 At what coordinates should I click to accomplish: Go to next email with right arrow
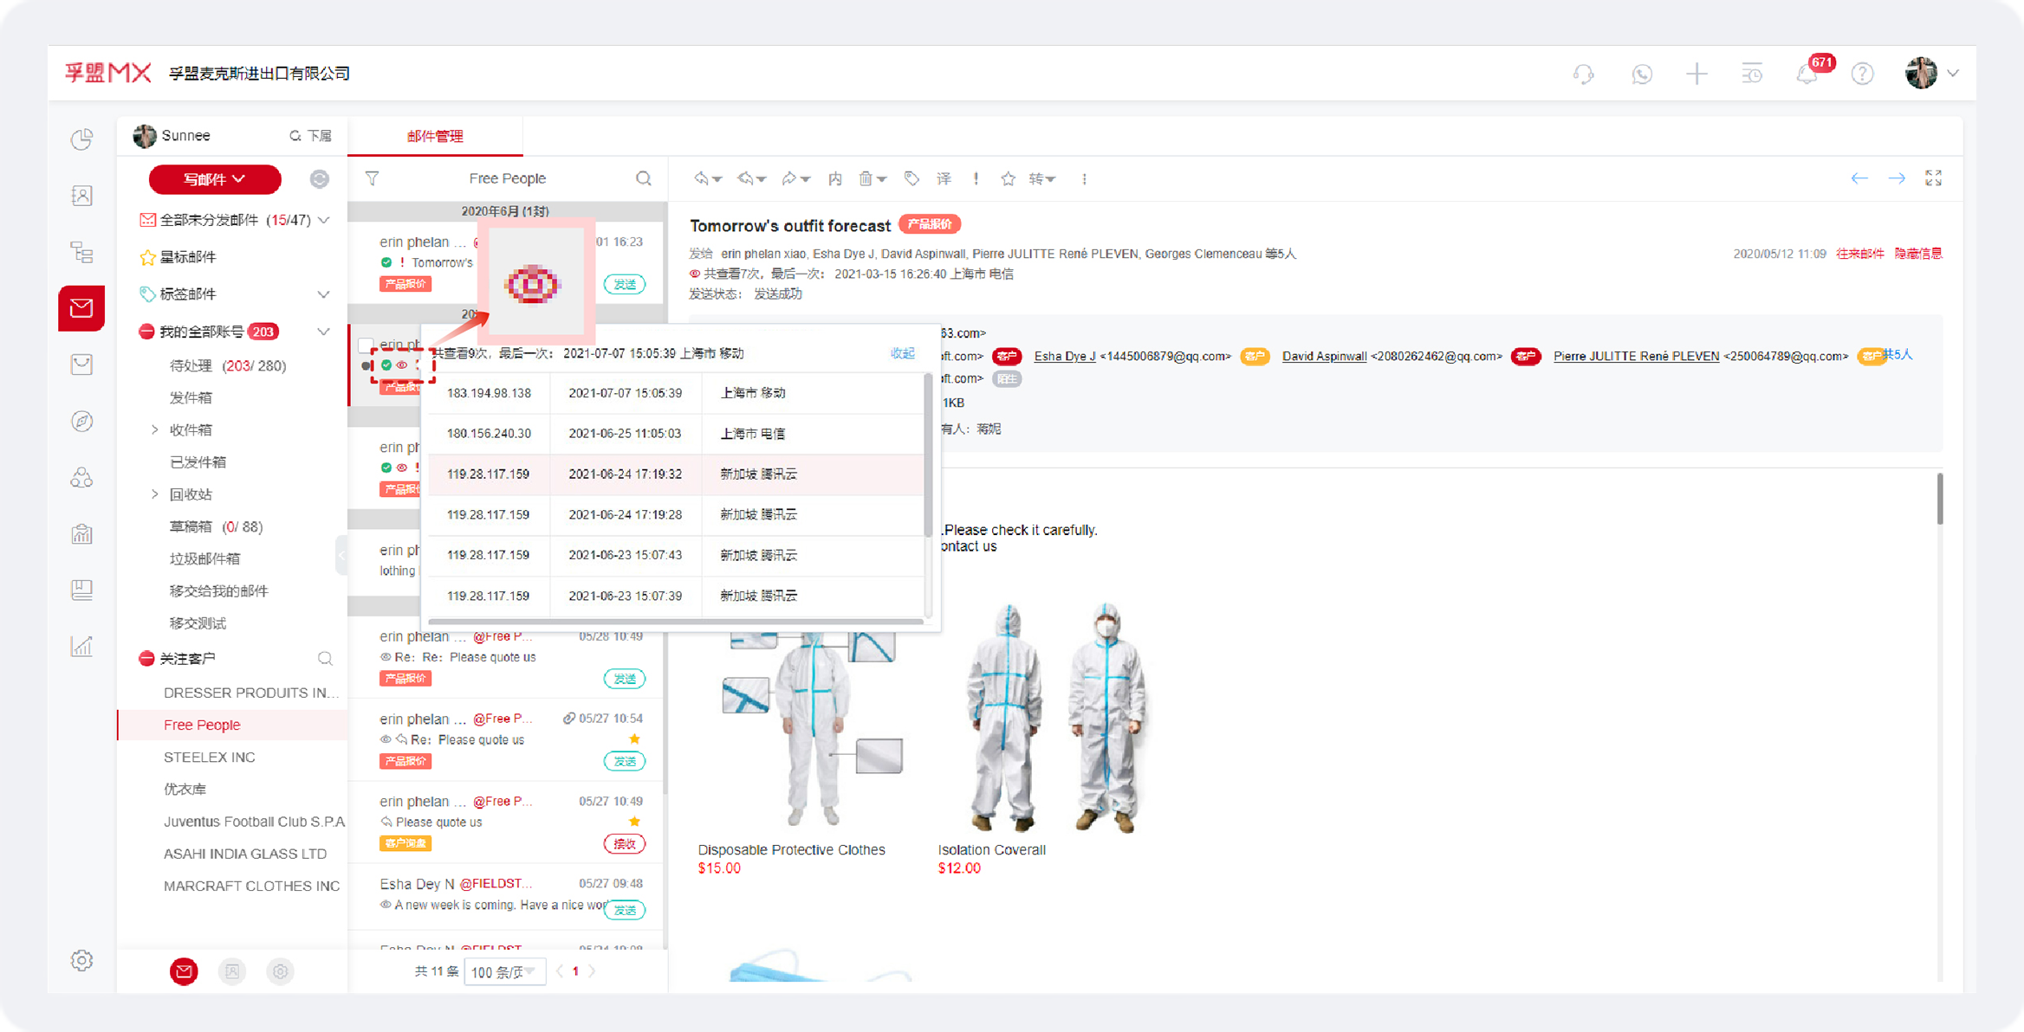[1897, 178]
